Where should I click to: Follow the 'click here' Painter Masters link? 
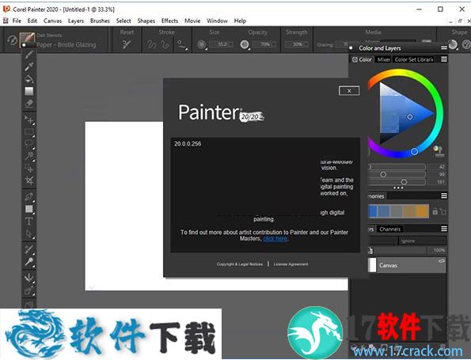[x=275, y=238]
